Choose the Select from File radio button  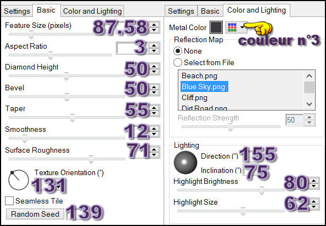(178, 62)
